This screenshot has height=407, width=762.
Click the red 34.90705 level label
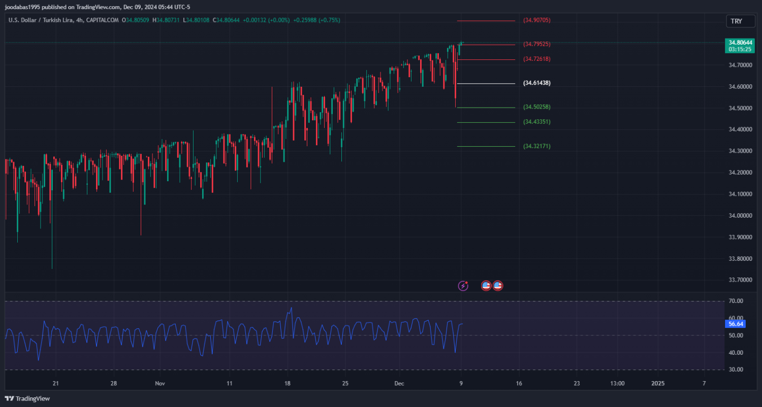(537, 20)
